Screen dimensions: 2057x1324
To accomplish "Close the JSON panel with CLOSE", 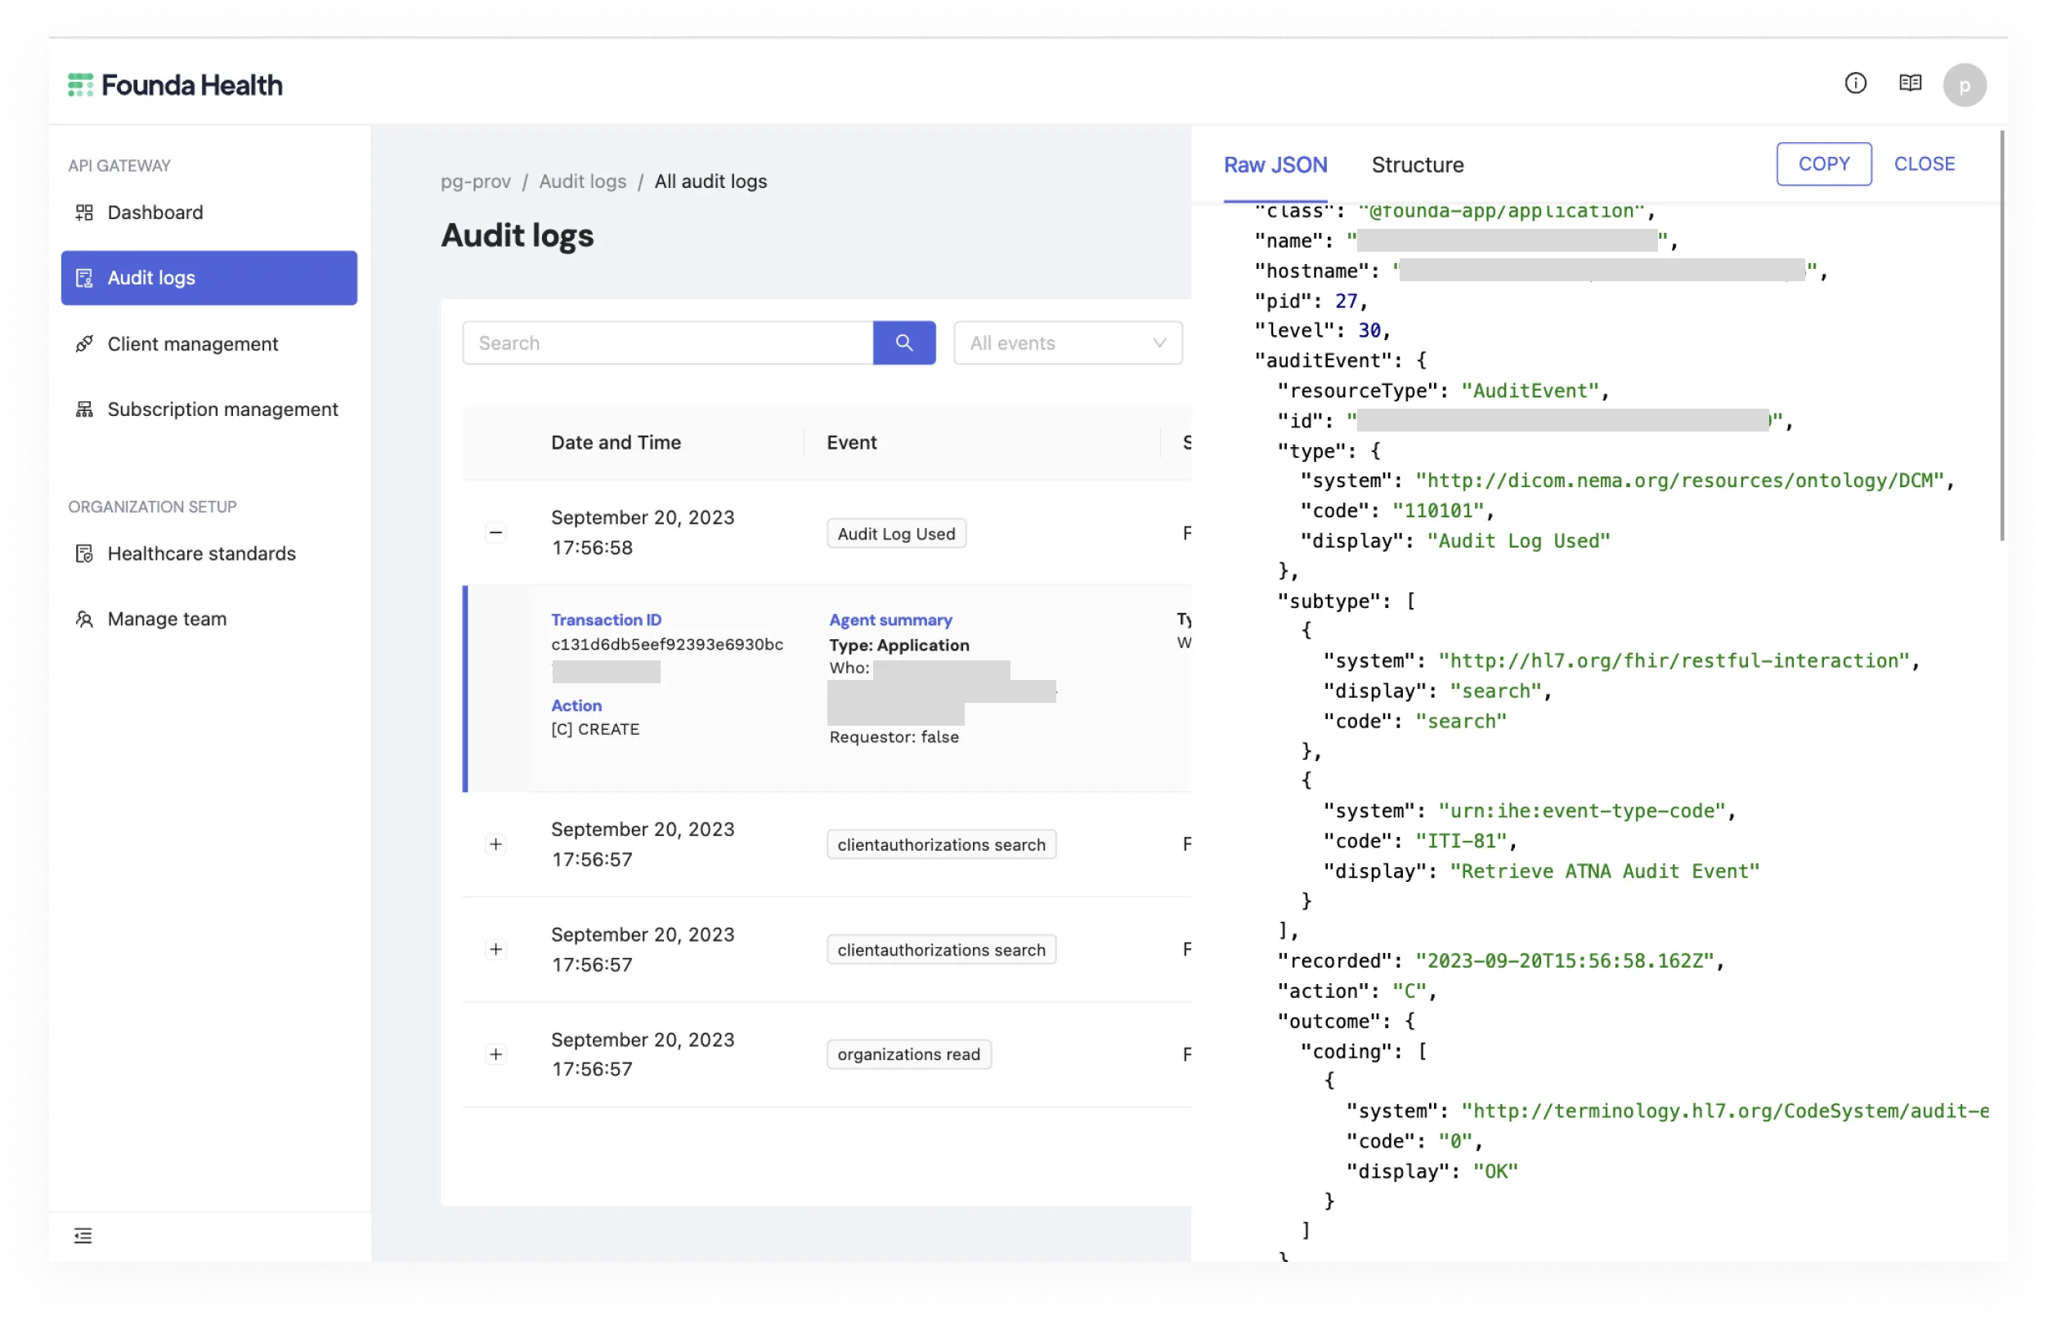I will point(1924,164).
